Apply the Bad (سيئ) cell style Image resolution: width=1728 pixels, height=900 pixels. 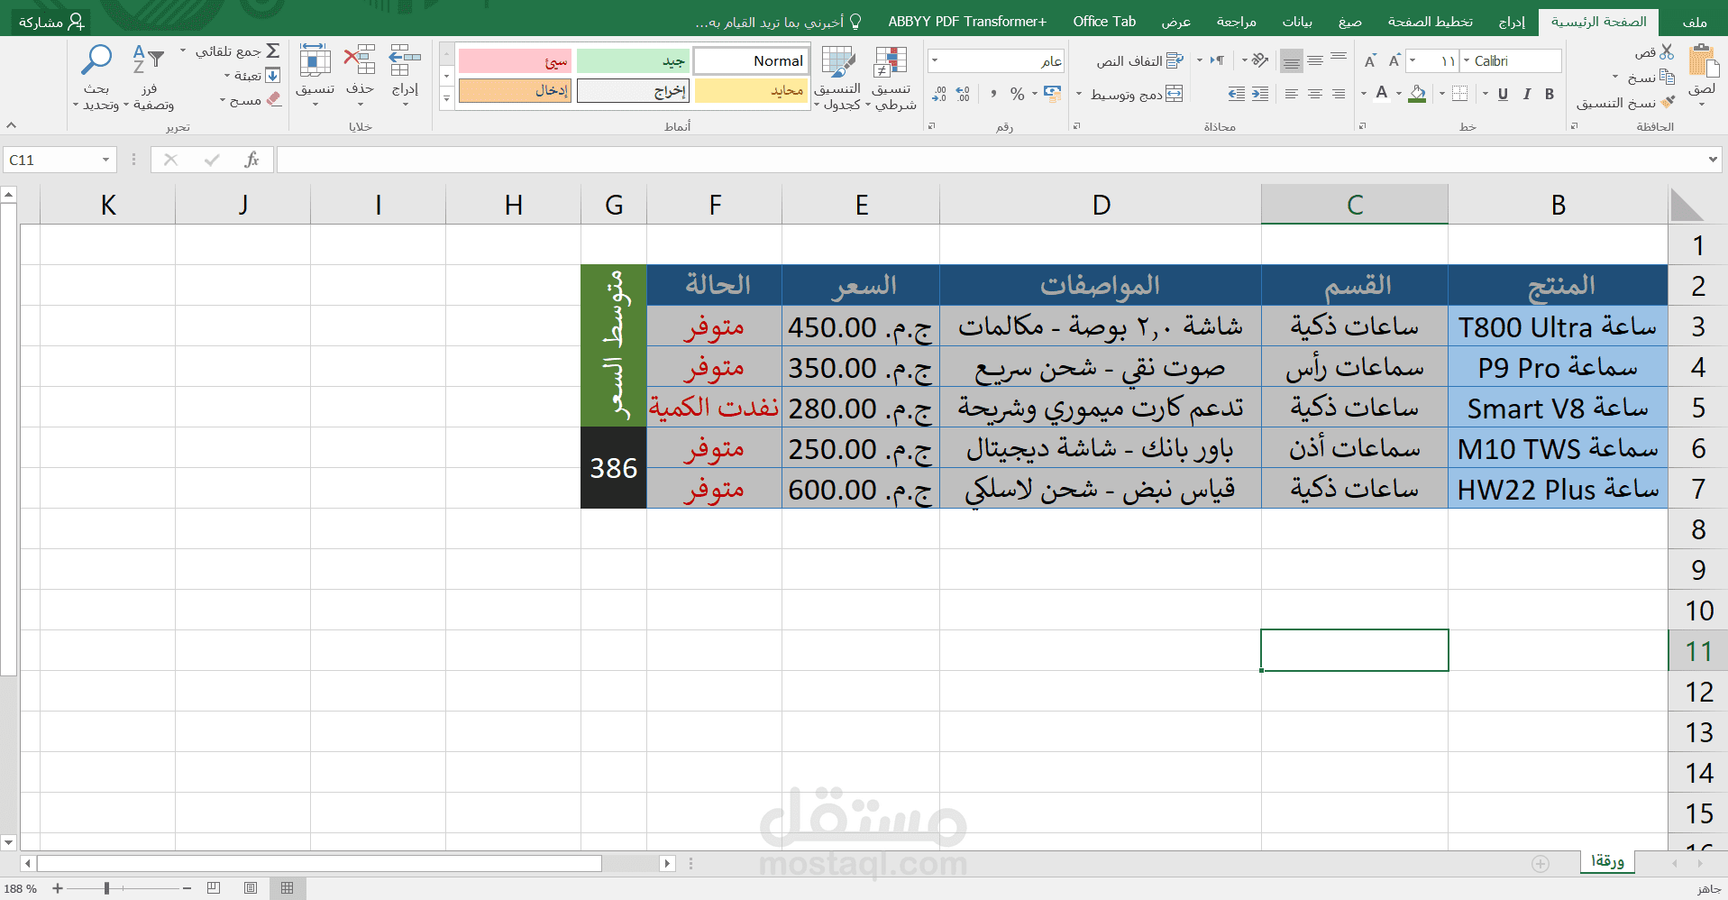pos(516,60)
